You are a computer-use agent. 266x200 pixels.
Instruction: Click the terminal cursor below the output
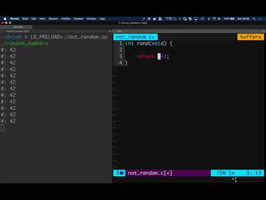(x=2, y=128)
